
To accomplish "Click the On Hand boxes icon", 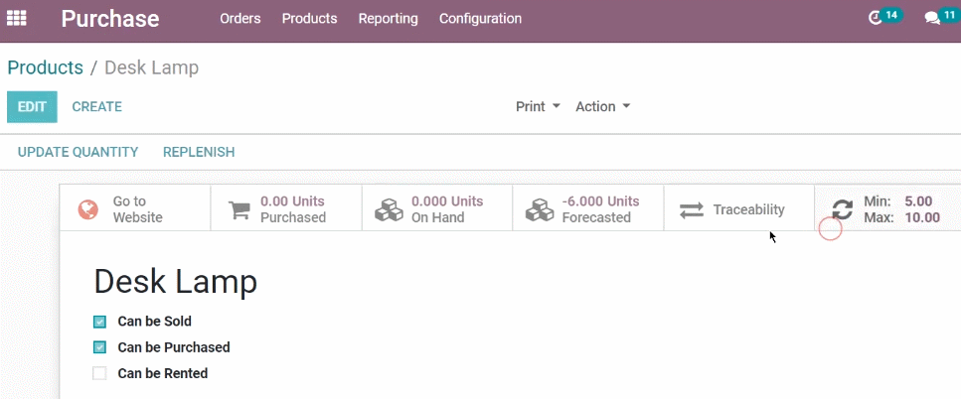I will (390, 209).
